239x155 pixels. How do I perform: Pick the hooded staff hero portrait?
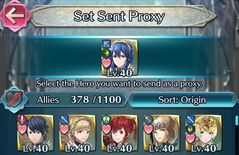(x=162, y=133)
